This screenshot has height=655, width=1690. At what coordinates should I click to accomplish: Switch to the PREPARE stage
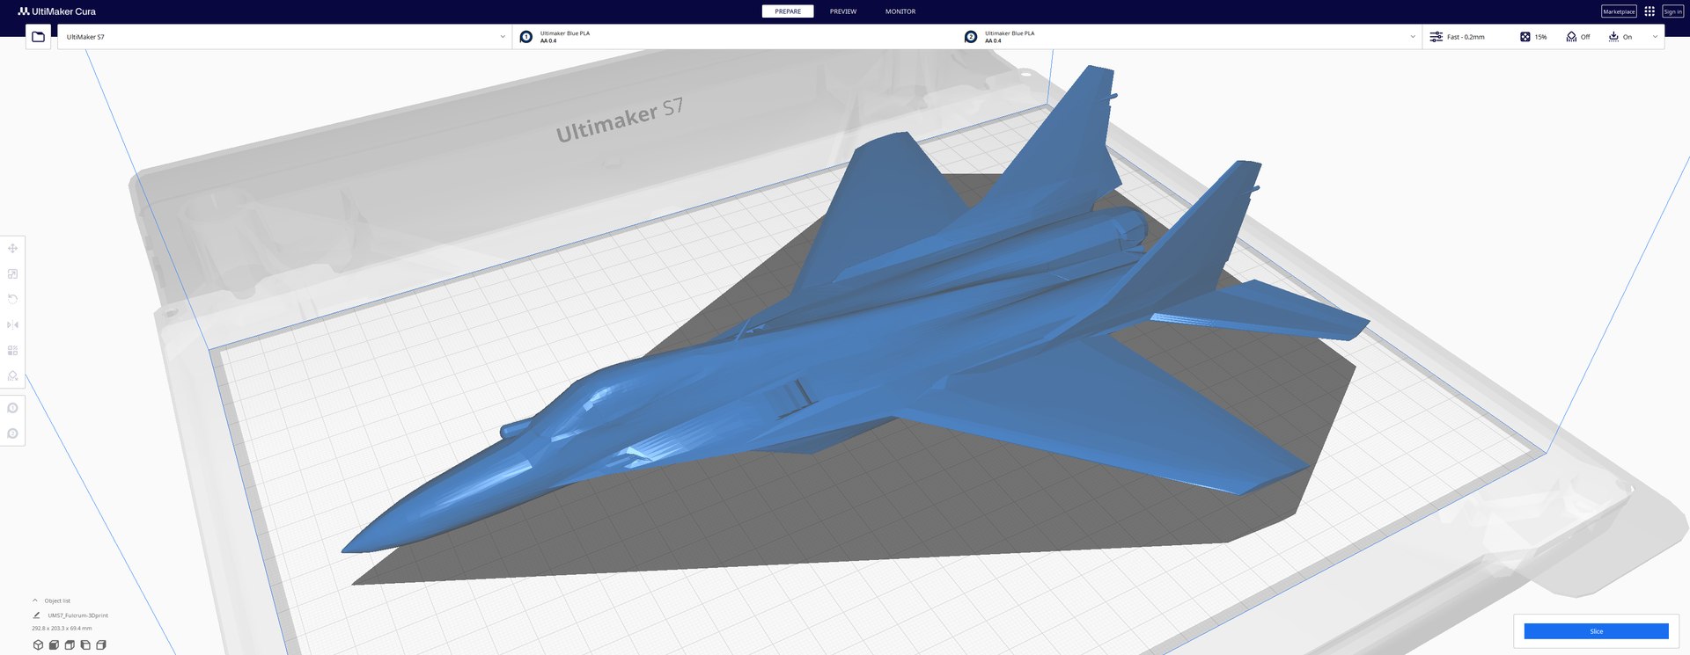[x=788, y=11]
